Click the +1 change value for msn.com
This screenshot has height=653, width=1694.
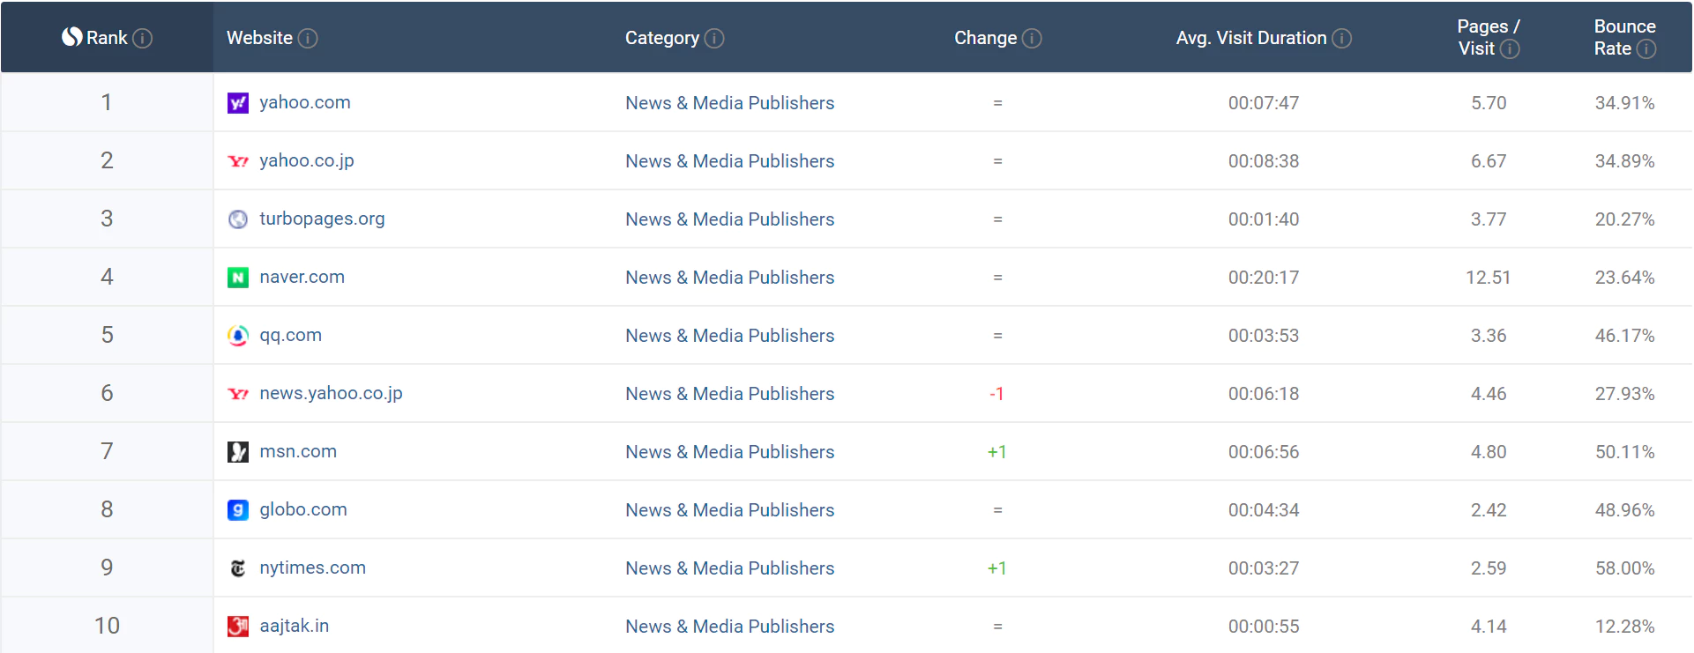pyautogui.click(x=996, y=452)
